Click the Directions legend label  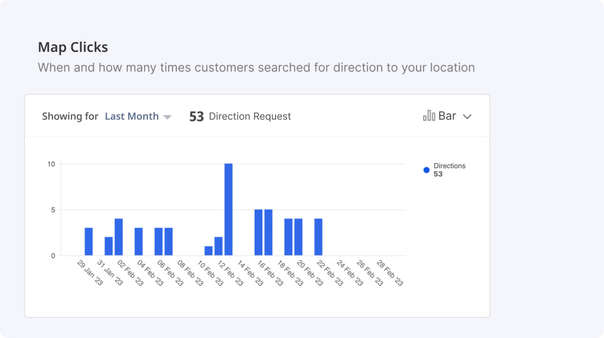click(x=449, y=166)
